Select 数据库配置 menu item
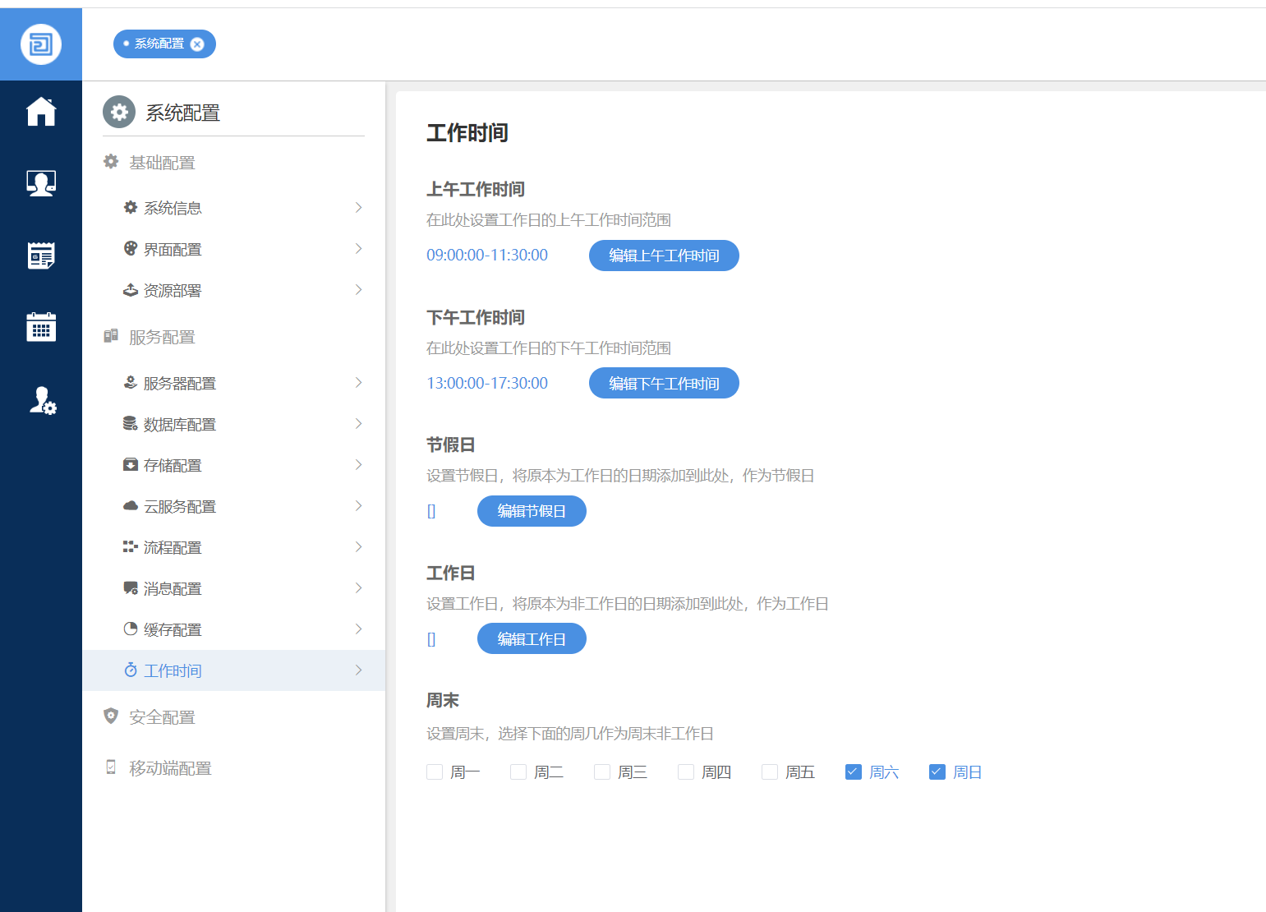This screenshot has height=912, width=1266. (233, 424)
